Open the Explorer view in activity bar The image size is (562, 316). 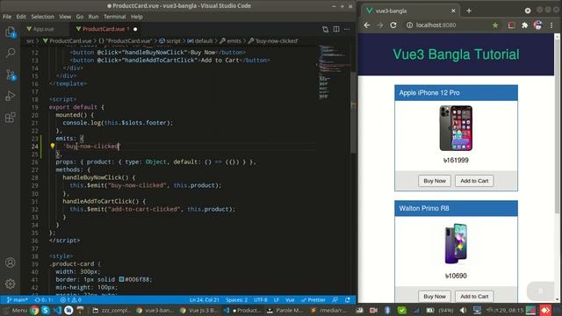[x=11, y=32]
